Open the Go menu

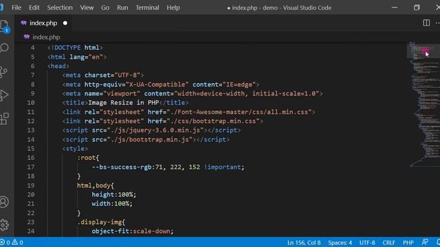[105, 8]
